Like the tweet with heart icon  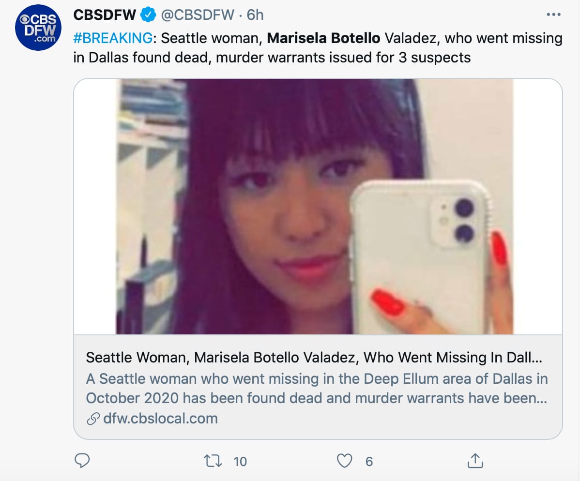(344, 461)
